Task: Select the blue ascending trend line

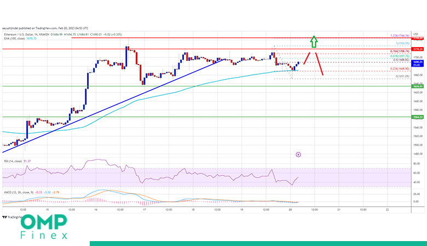Action: [x=114, y=105]
